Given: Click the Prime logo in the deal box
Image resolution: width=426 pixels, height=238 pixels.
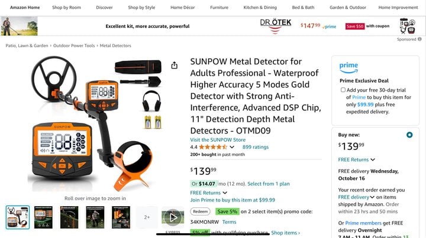Looking at the screenshot, I should tap(348, 68).
